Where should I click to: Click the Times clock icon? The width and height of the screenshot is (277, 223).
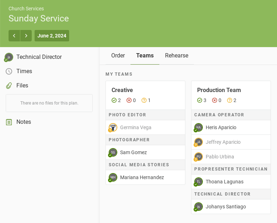pos(9,71)
